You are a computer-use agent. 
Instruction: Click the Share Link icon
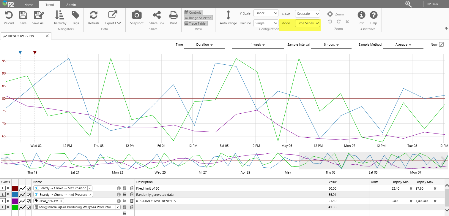(x=157, y=15)
